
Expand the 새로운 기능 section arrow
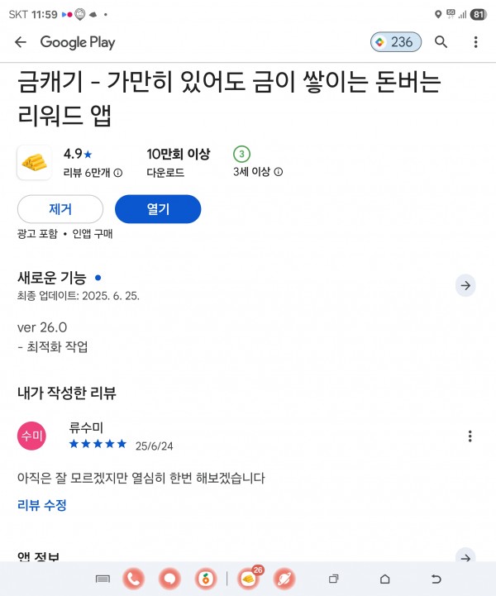click(465, 285)
